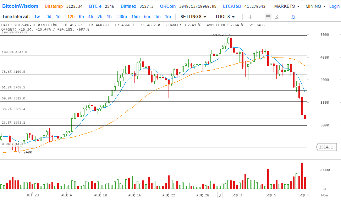The width and height of the screenshot is (341, 201).
Task: Choose the 15m time interval
Action: tap(135, 17)
